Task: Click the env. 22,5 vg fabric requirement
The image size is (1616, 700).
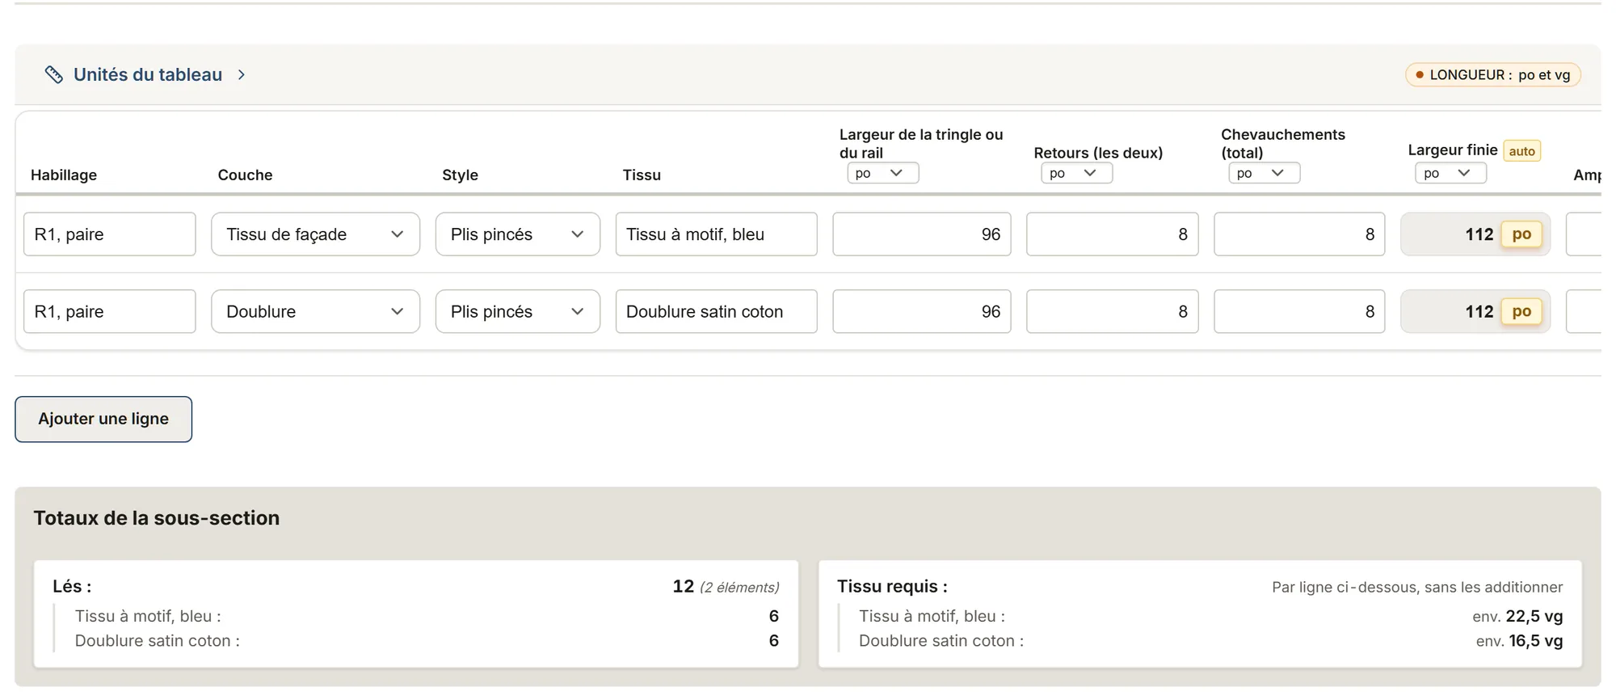Action: 1517,616
